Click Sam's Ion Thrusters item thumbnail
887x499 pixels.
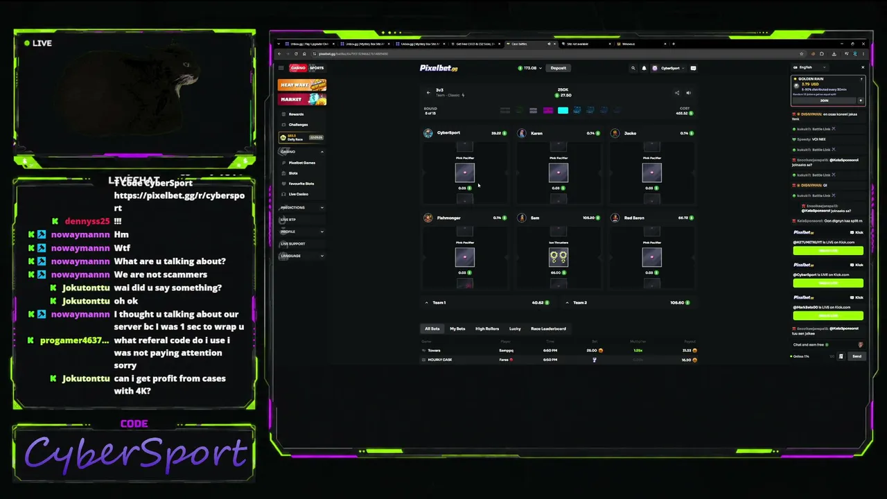[558, 258]
